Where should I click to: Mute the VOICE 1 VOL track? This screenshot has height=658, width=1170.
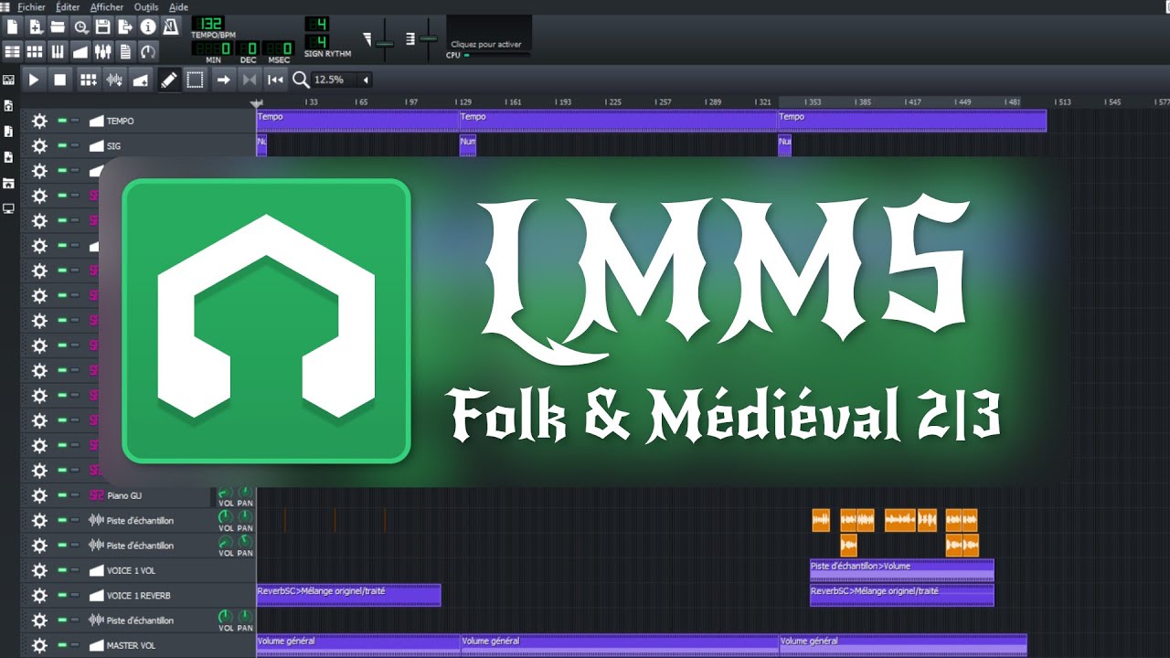point(62,570)
